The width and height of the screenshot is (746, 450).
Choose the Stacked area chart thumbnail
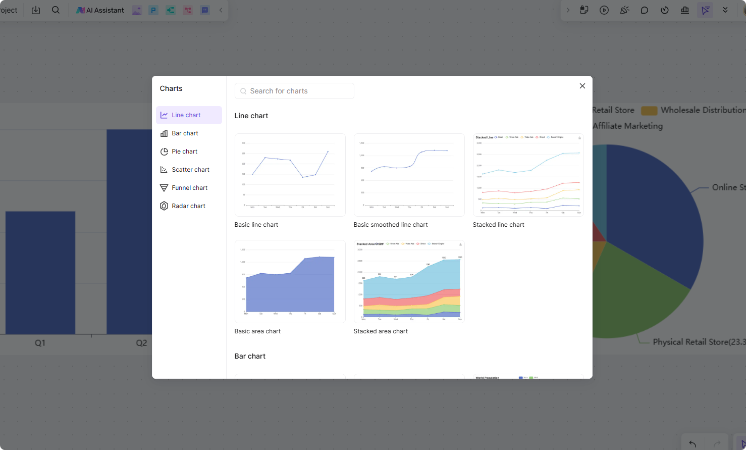coord(409,281)
